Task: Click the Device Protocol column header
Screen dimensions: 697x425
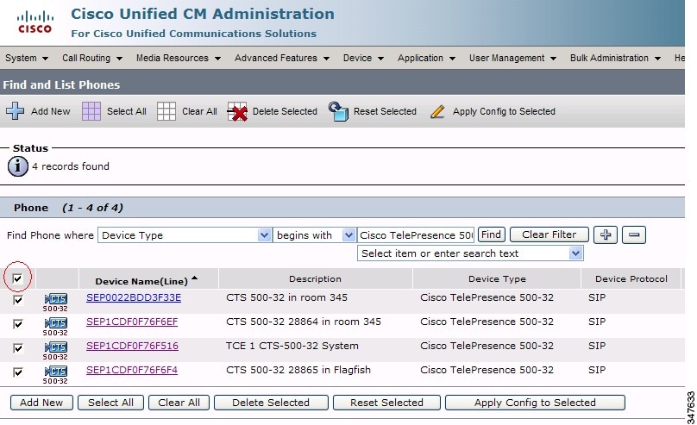Action: [x=631, y=279]
